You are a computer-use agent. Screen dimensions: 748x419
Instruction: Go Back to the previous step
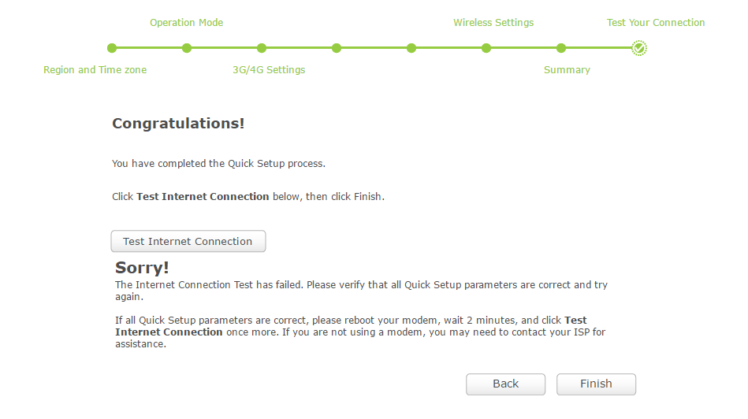pos(505,384)
